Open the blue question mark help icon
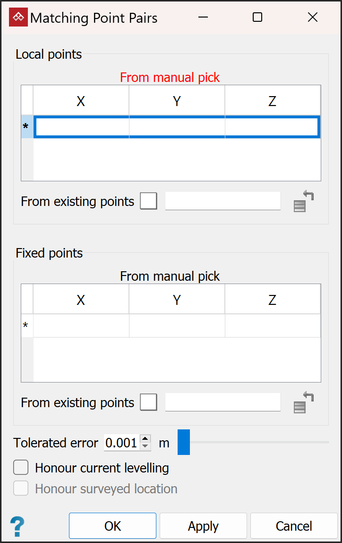Viewport: 342px width, 543px height. pyautogui.click(x=17, y=526)
